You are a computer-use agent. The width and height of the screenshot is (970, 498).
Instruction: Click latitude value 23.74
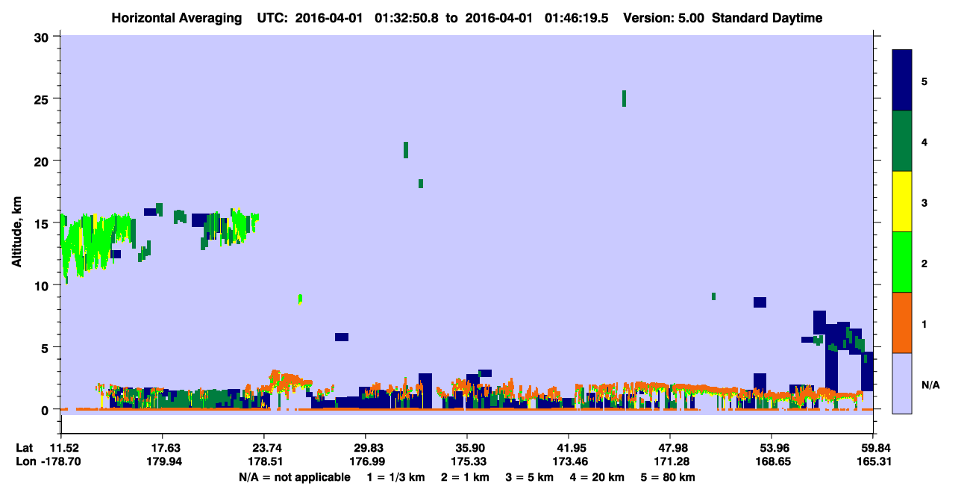pos(264,448)
